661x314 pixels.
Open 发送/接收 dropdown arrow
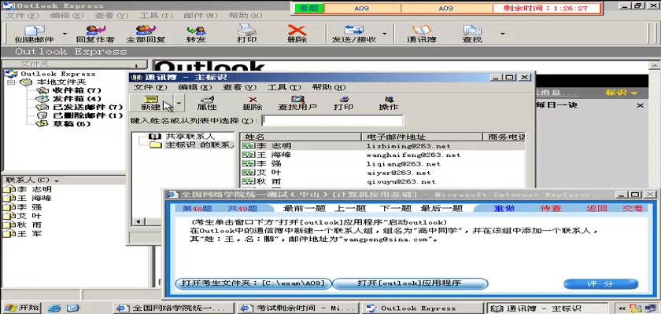(x=385, y=34)
